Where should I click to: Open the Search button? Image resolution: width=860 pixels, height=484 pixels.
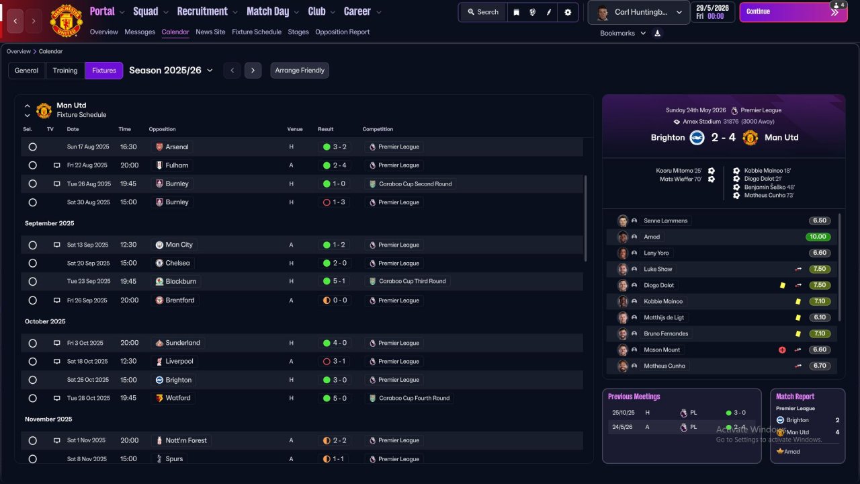(x=483, y=12)
